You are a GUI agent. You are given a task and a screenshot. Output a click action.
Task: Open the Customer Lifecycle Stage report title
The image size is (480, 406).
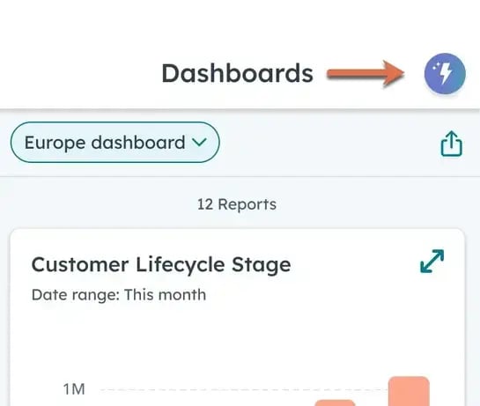(x=161, y=264)
